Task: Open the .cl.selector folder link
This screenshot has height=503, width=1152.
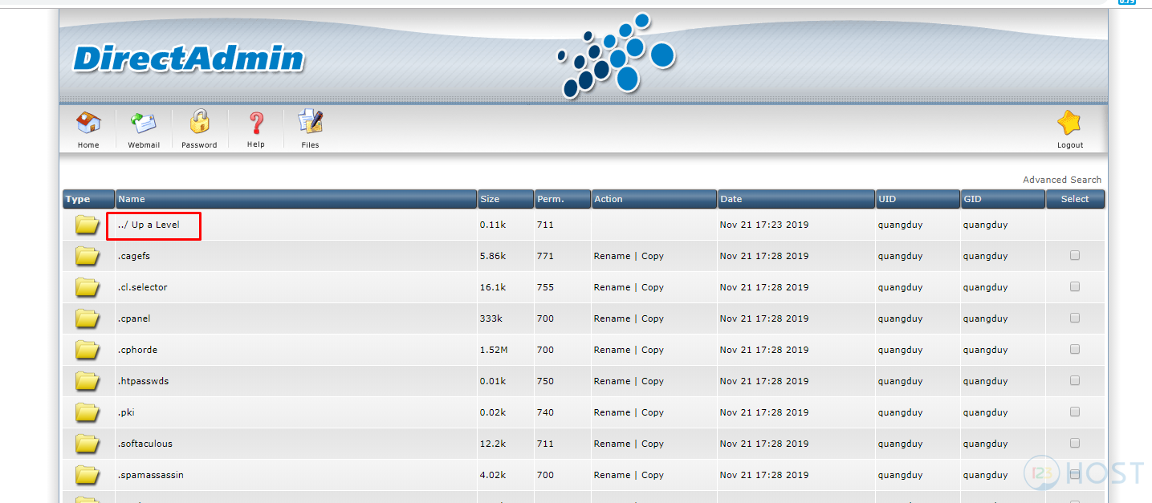Action: pos(143,288)
